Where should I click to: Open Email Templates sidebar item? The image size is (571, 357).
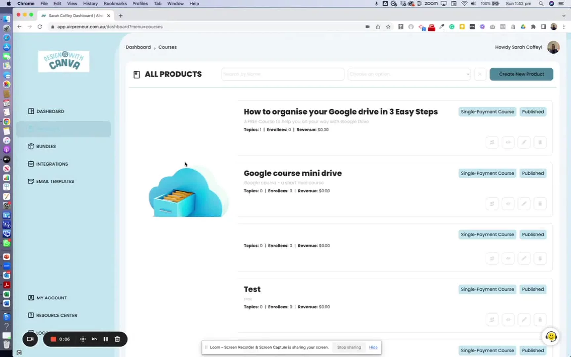(51, 181)
